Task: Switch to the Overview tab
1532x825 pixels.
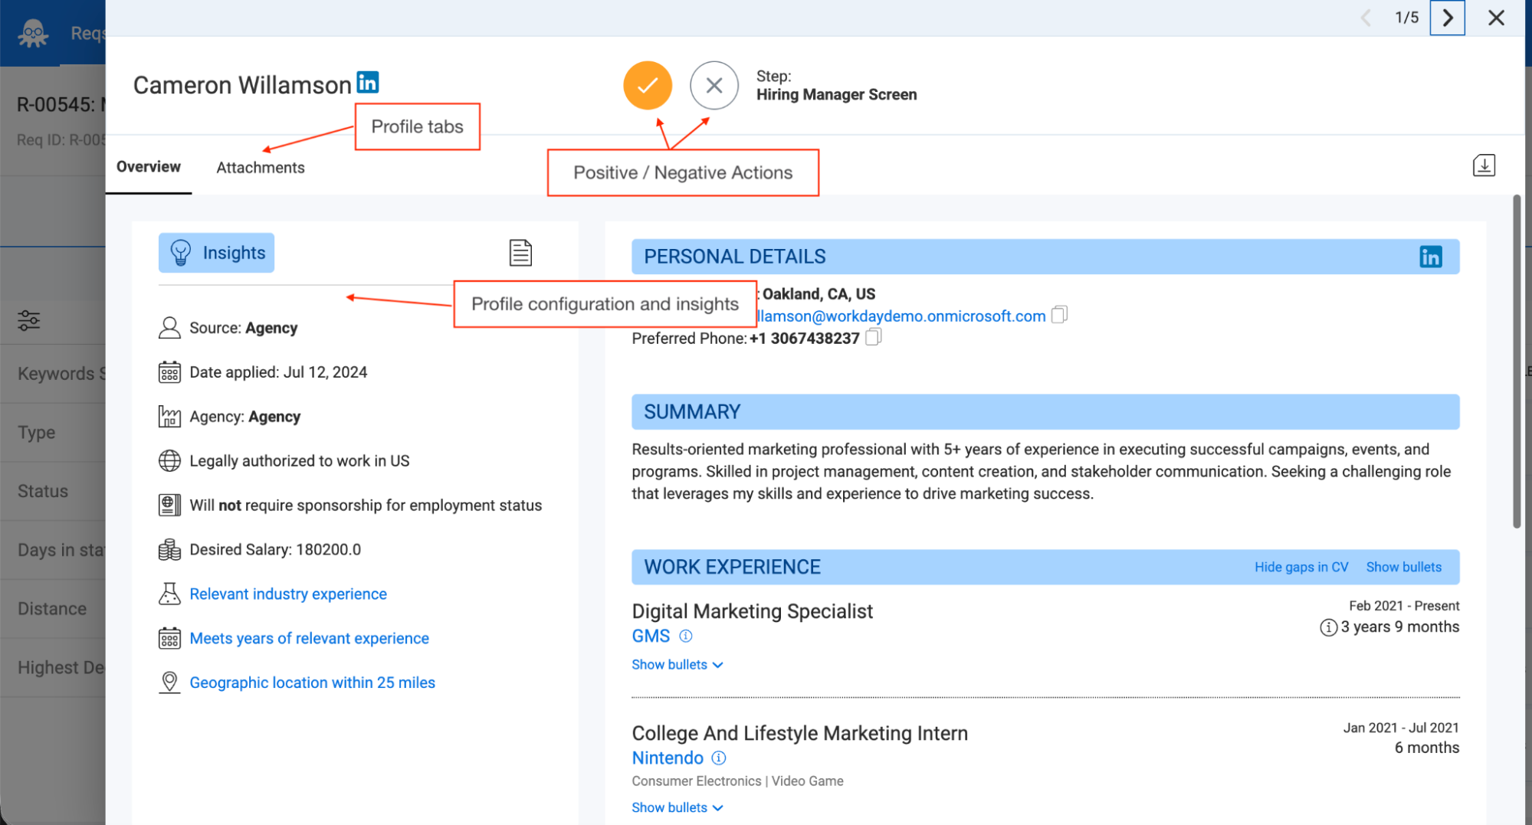Action: pyautogui.click(x=149, y=167)
